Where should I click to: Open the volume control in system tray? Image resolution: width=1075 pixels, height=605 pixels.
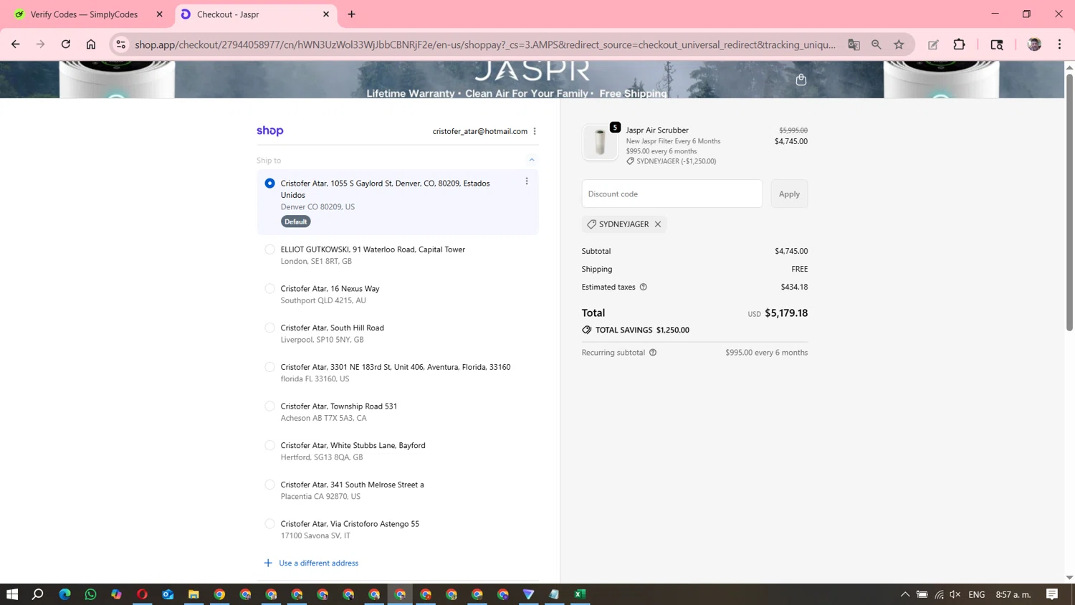point(955,594)
